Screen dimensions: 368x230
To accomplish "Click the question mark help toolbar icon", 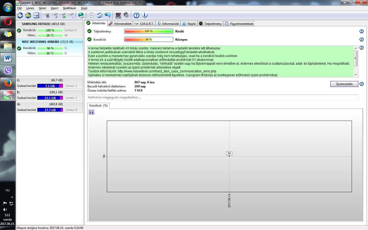I will pos(136,15).
